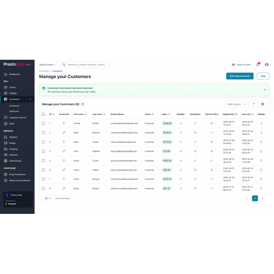Viewport: 274px width, 274px height.
Task: Click the Privacy Safe shield icon
Action: 7,195
